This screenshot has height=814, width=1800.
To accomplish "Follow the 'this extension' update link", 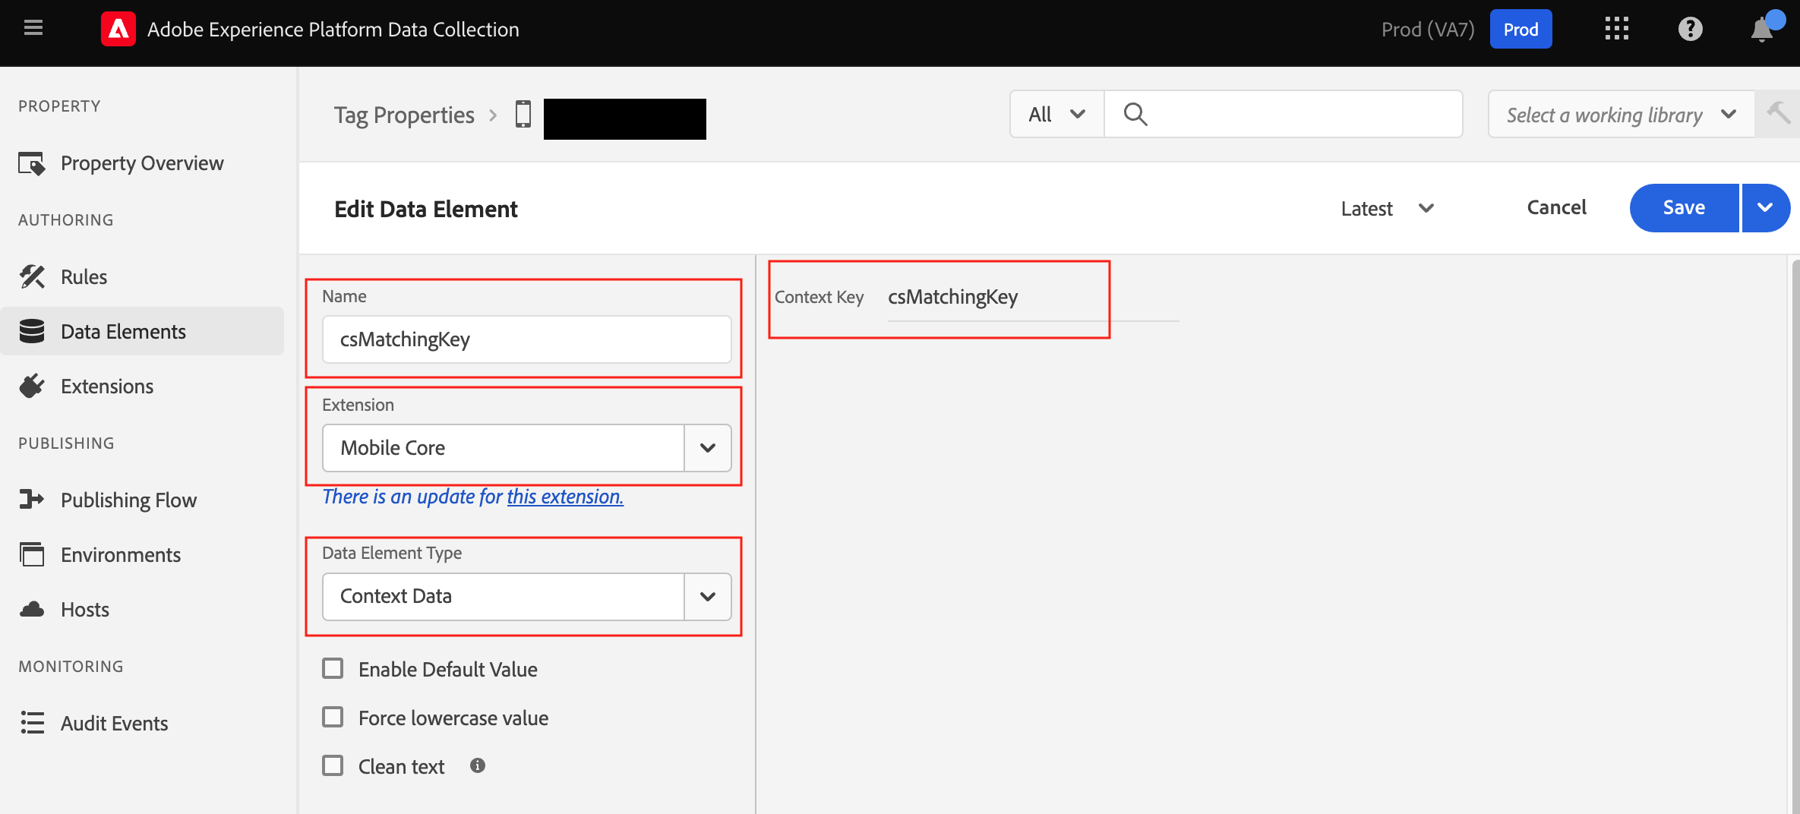I will [x=565, y=497].
